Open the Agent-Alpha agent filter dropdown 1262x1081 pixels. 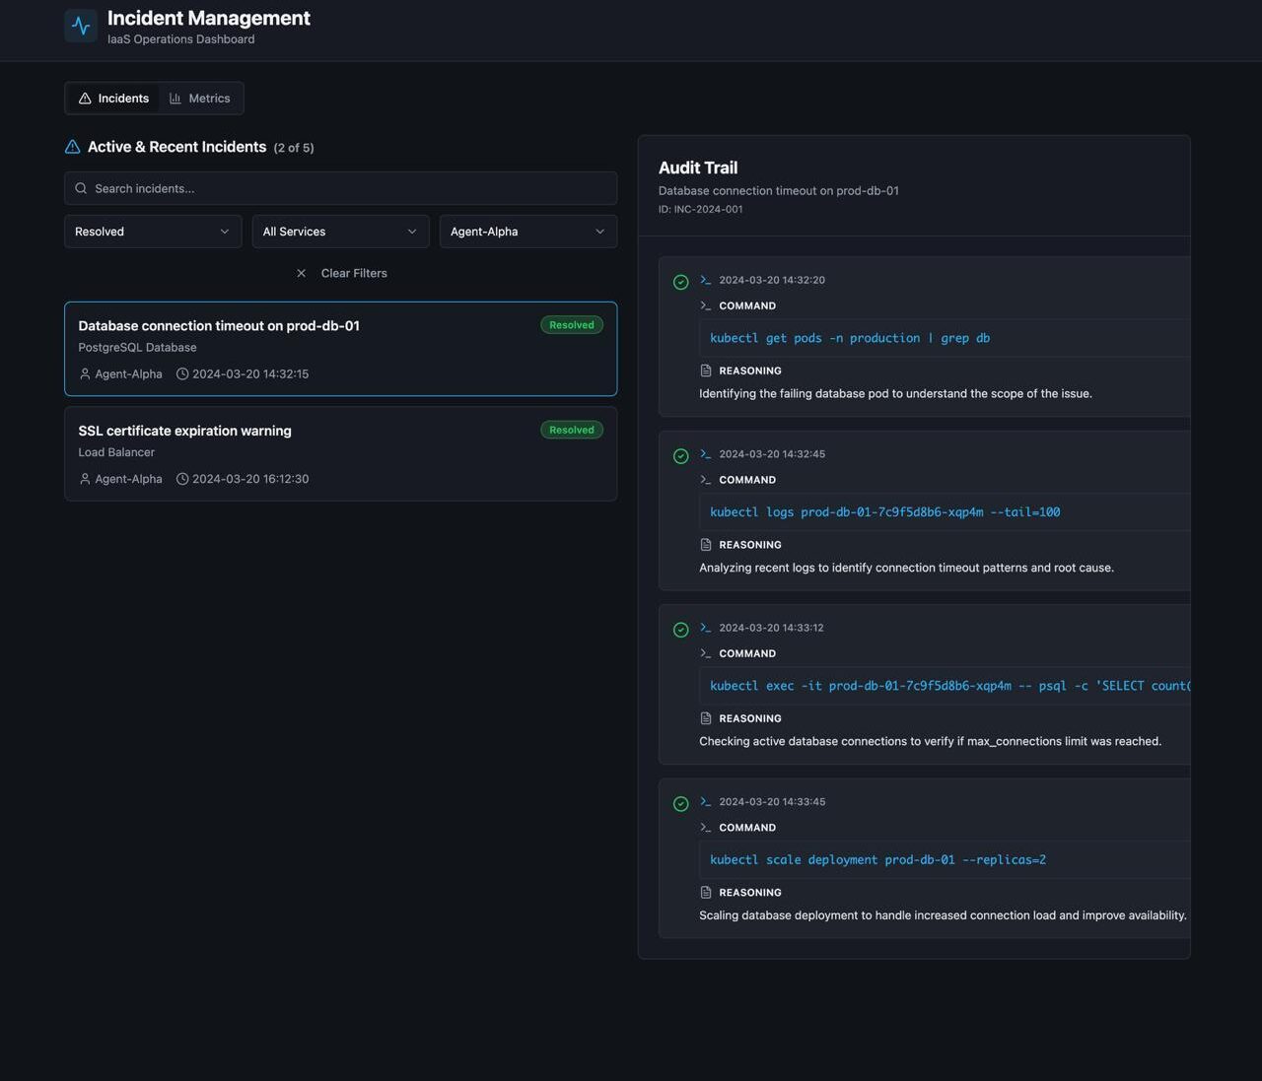click(527, 232)
